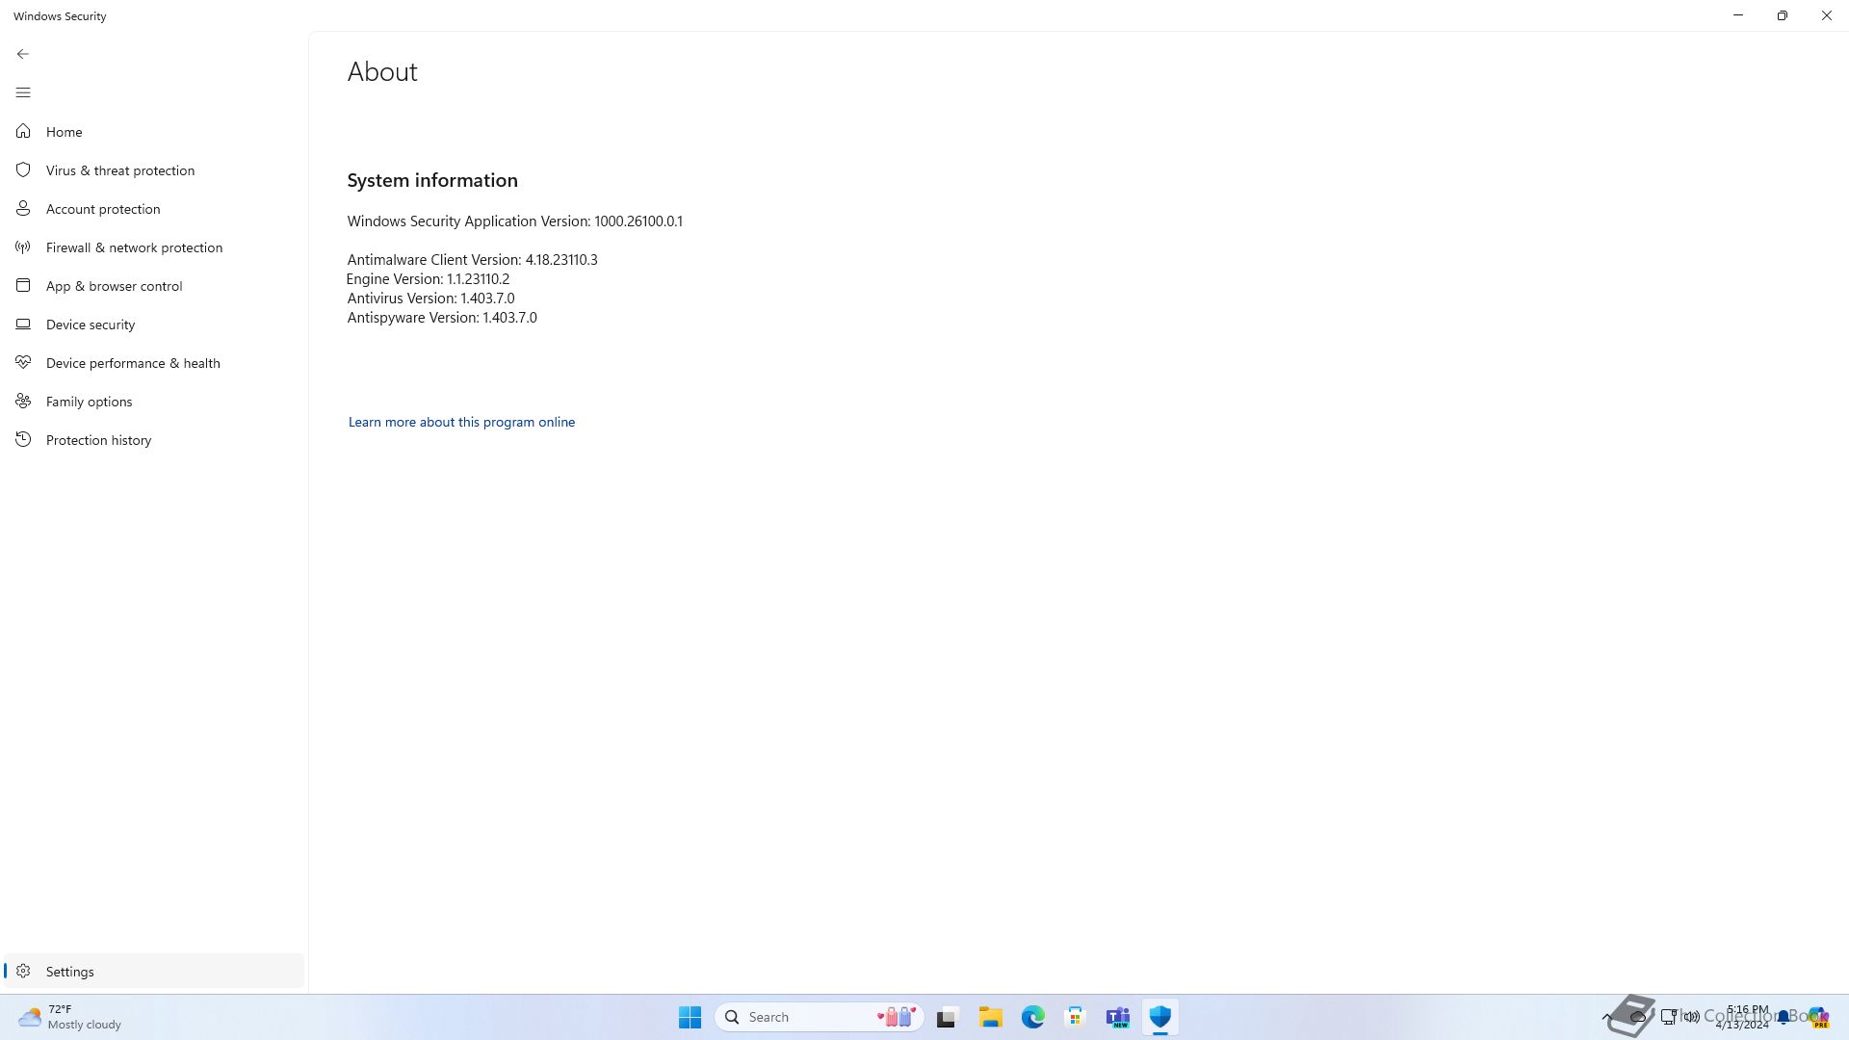Open File Explorer from taskbar

[x=991, y=1017]
